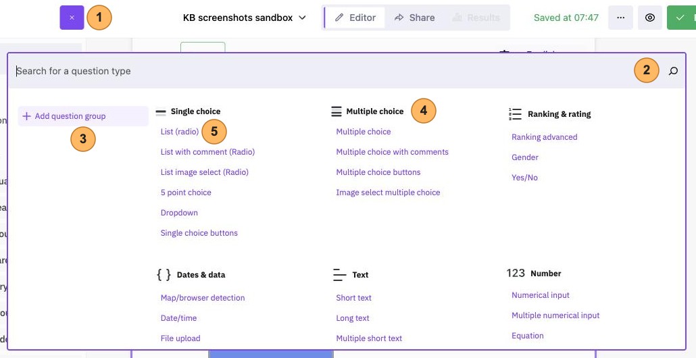The width and height of the screenshot is (696, 358).
Task: Click the Single choice heading
Action: coord(196,112)
